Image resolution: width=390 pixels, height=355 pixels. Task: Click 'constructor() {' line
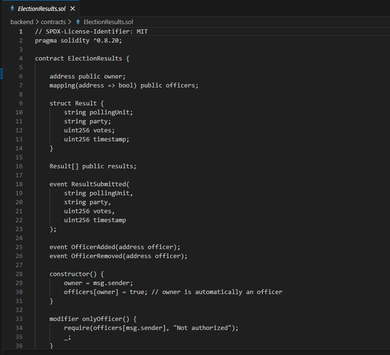click(x=77, y=274)
